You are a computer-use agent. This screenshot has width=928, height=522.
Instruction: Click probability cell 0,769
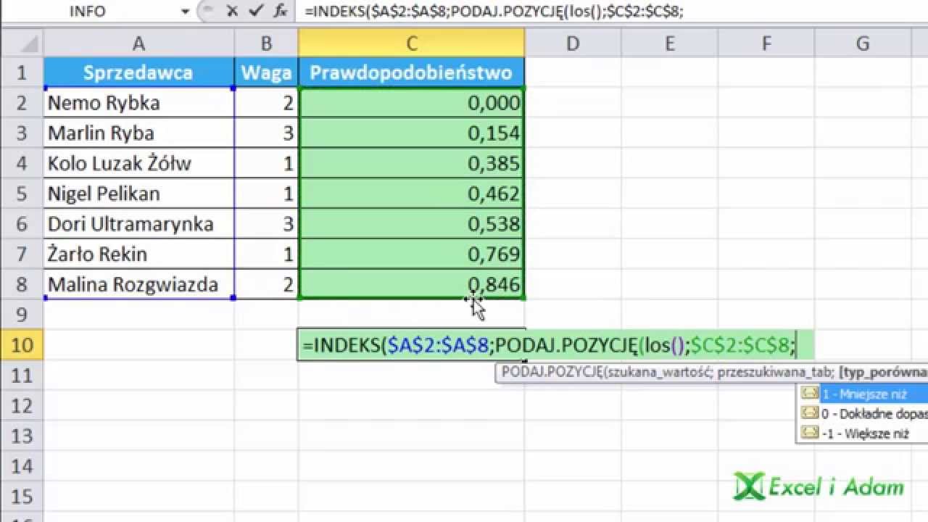coord(411,254)
